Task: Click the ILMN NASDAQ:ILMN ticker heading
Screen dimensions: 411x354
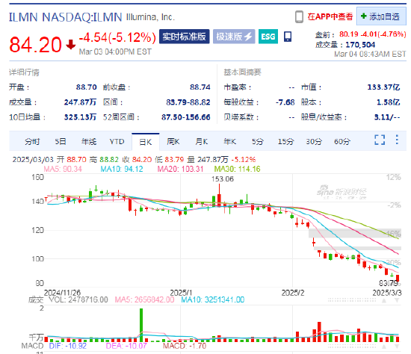Action: point(66,17)
